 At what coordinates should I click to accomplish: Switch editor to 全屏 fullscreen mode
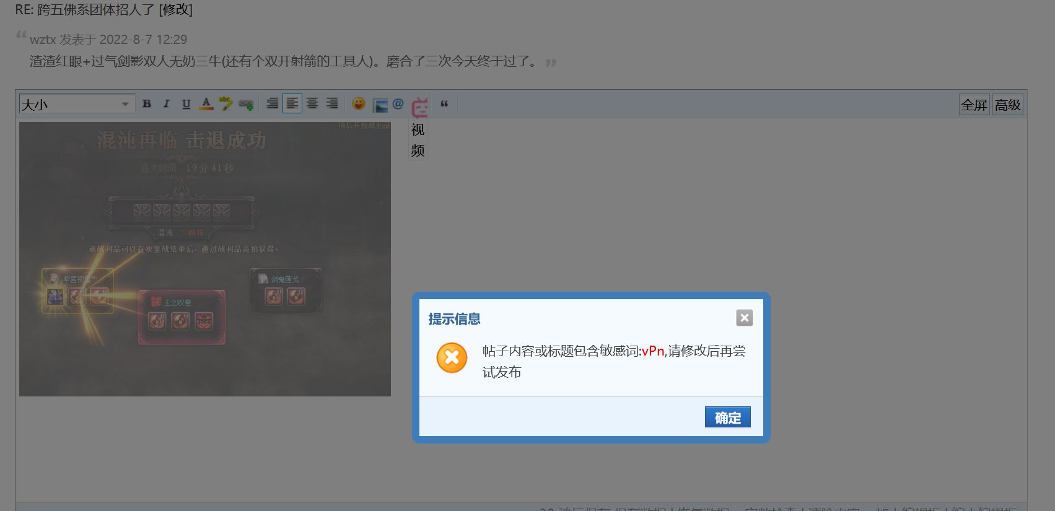pyautogui.click(x=974, y=105)
